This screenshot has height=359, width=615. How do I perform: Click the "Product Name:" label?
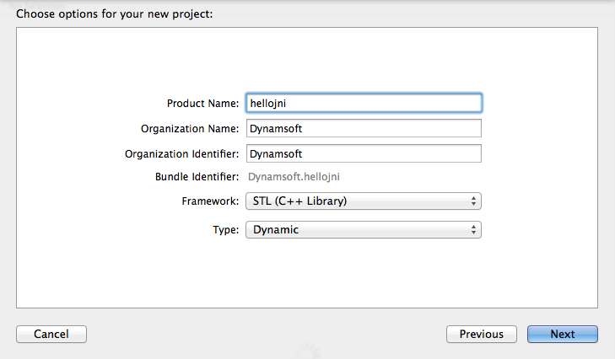click(x=203, y=103)
